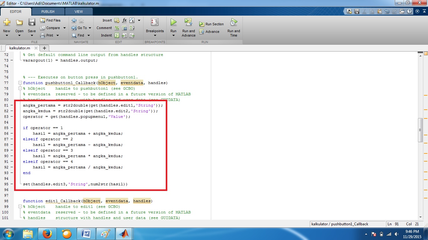Screen dimensions: 428x240
Task: Open MATLAB from the Windows taskbar
Action: click(x=124, y=234)
